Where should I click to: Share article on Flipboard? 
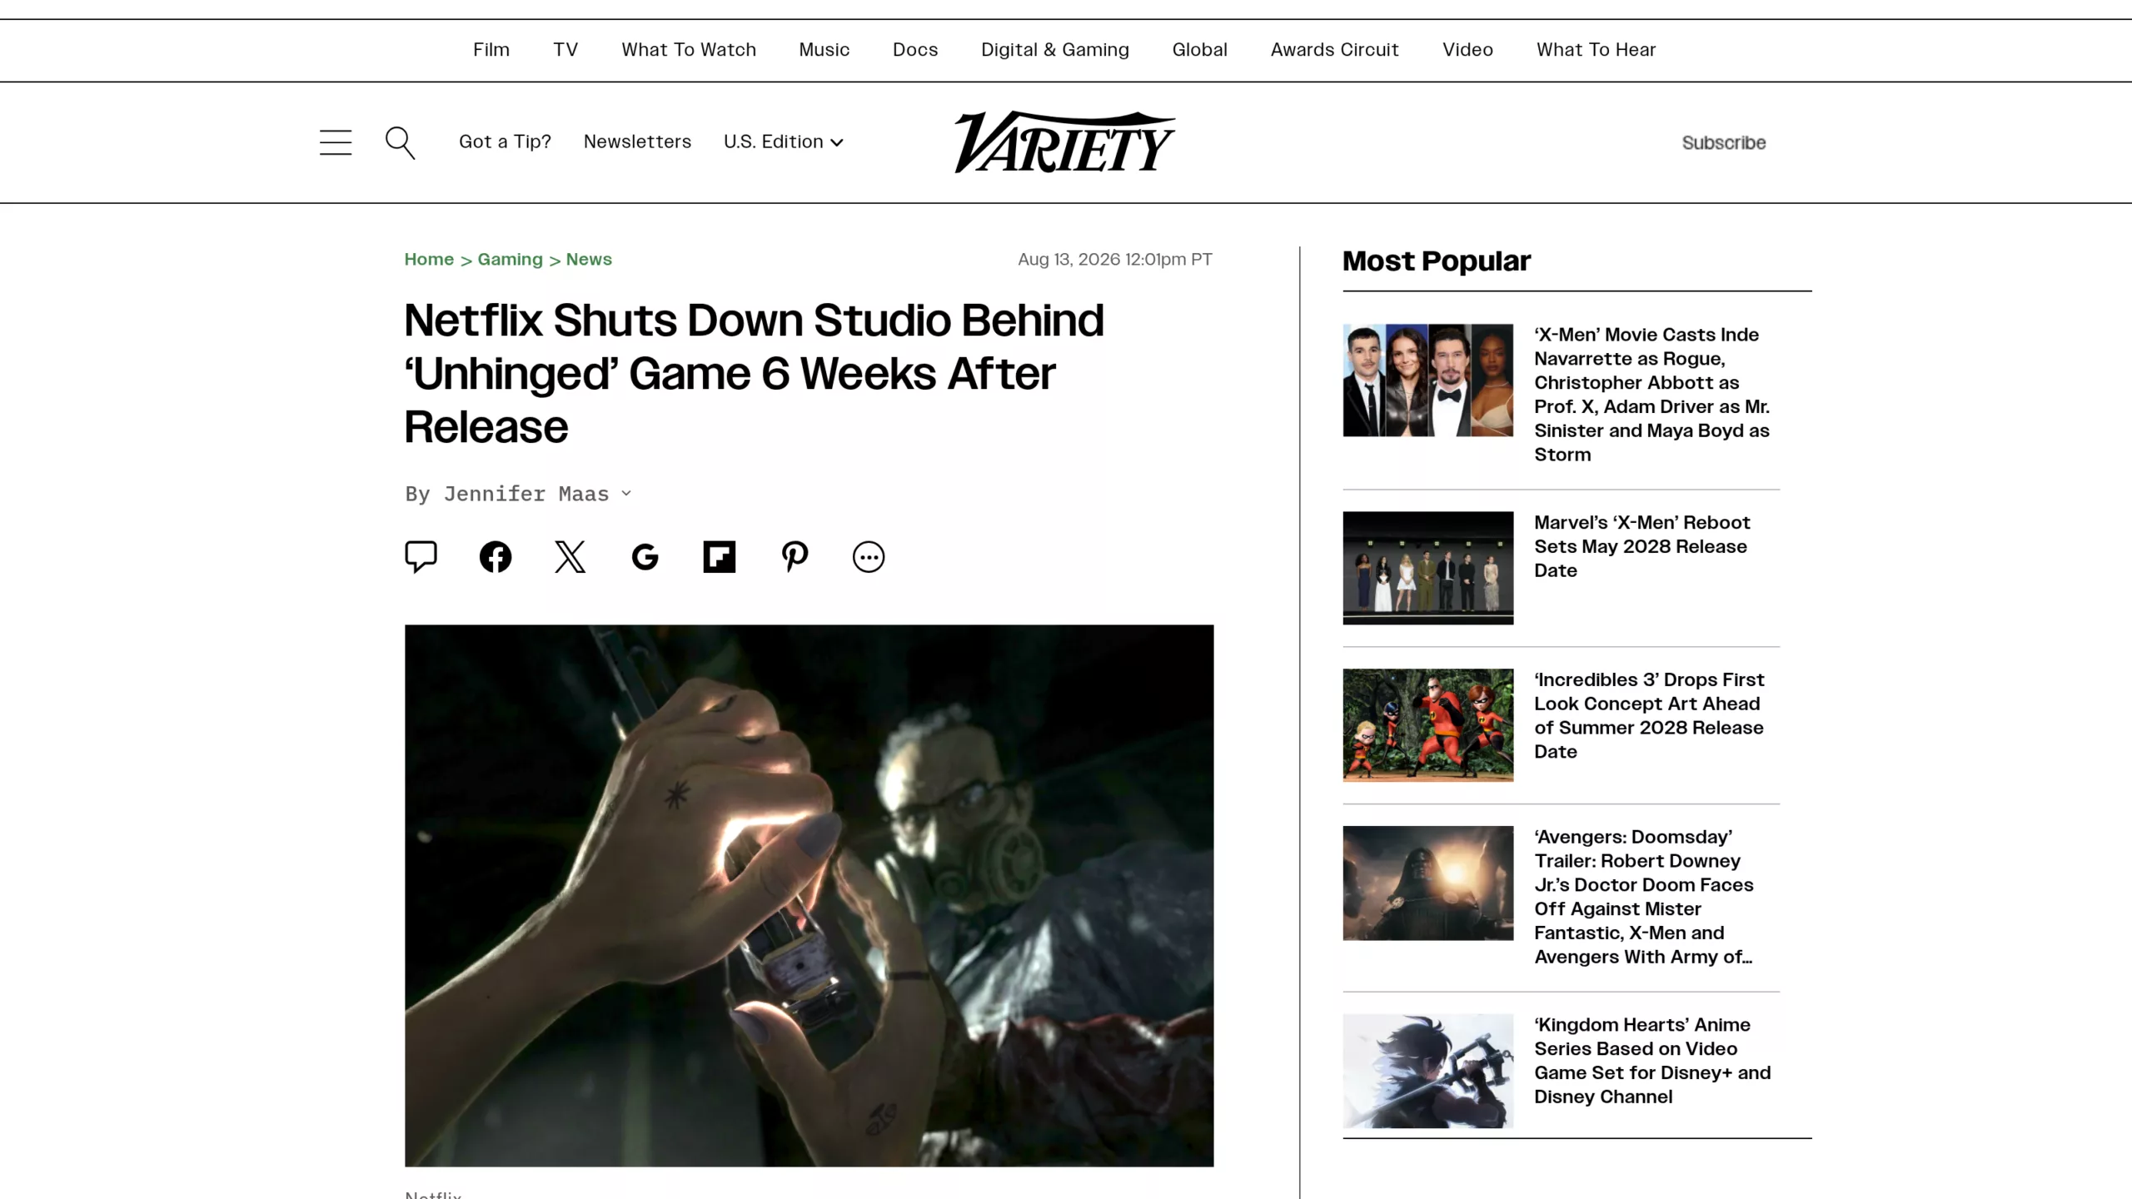pos(720,556)
